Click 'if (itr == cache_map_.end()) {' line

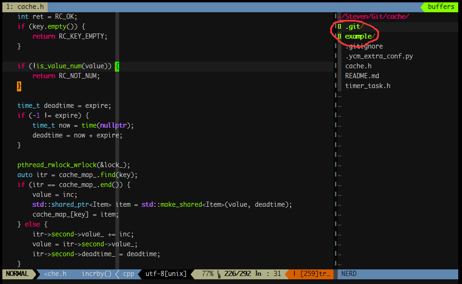point(73,185)
